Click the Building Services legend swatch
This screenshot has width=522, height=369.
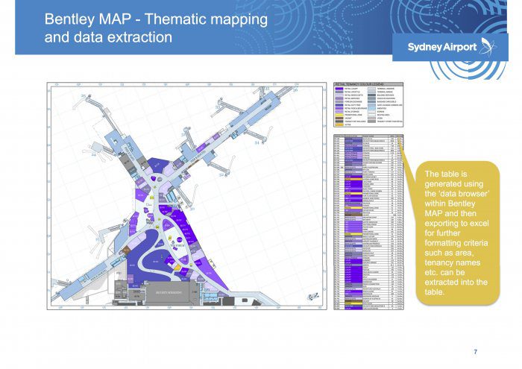point(372,96)
